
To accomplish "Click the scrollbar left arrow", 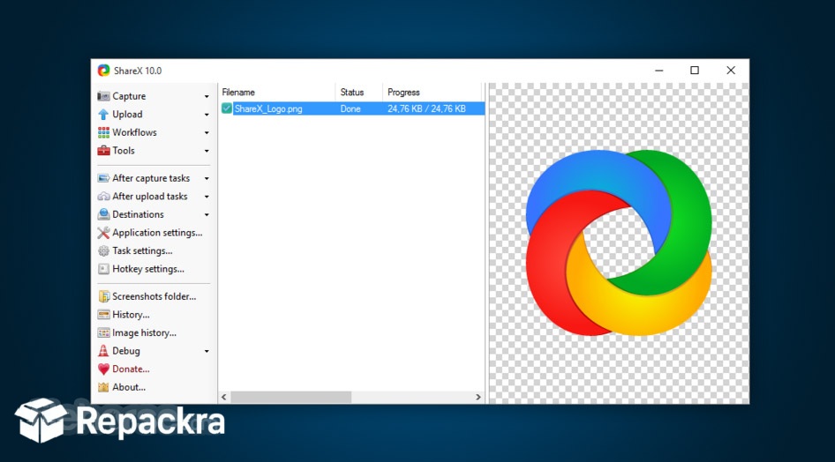I will (224, 397).
